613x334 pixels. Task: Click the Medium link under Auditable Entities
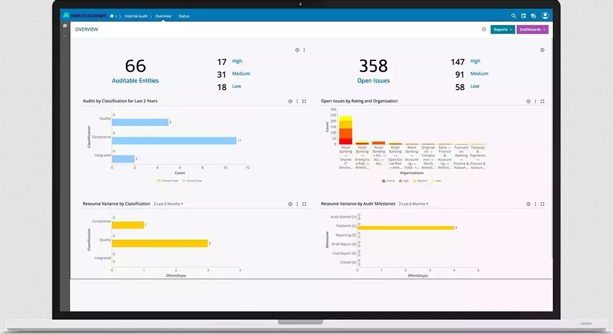[241, 73]
